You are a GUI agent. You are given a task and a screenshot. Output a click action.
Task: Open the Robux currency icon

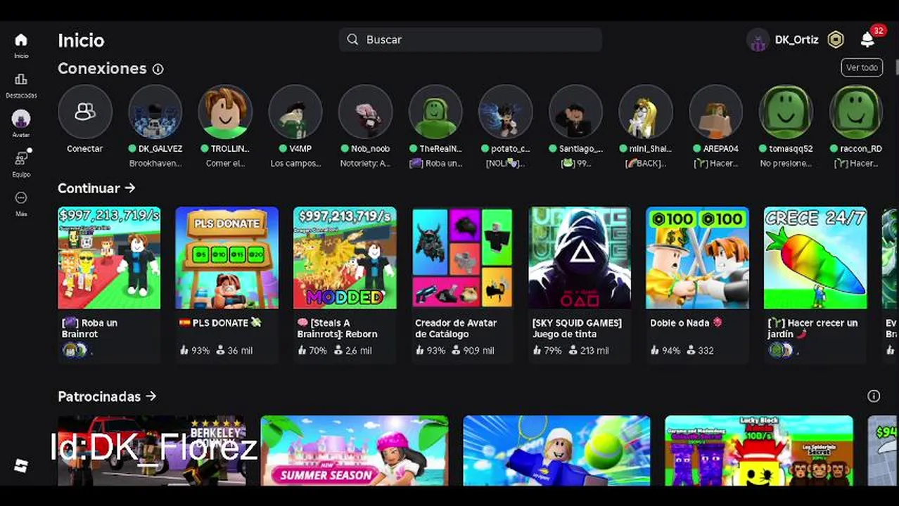835,40
